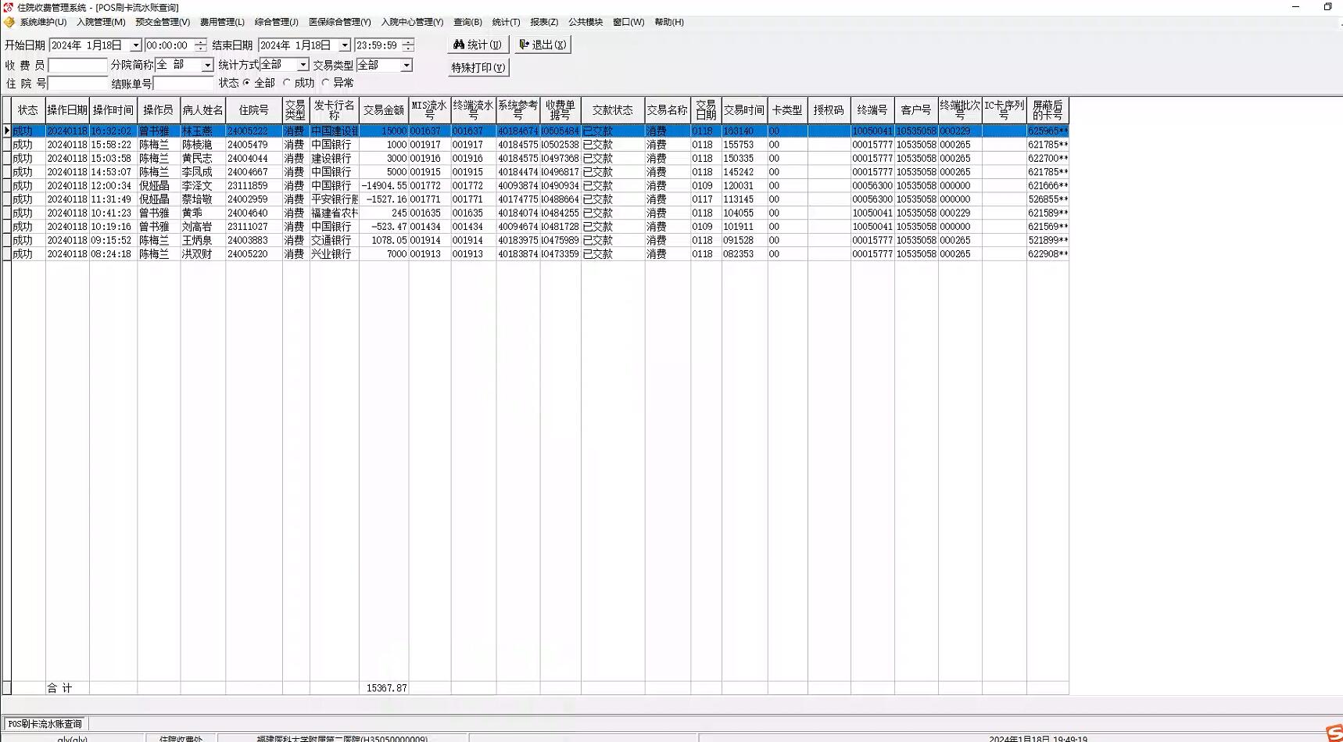Open the 预交金管理(V) menu
This screenshot has height=742, width=1343.
point(163,22)
